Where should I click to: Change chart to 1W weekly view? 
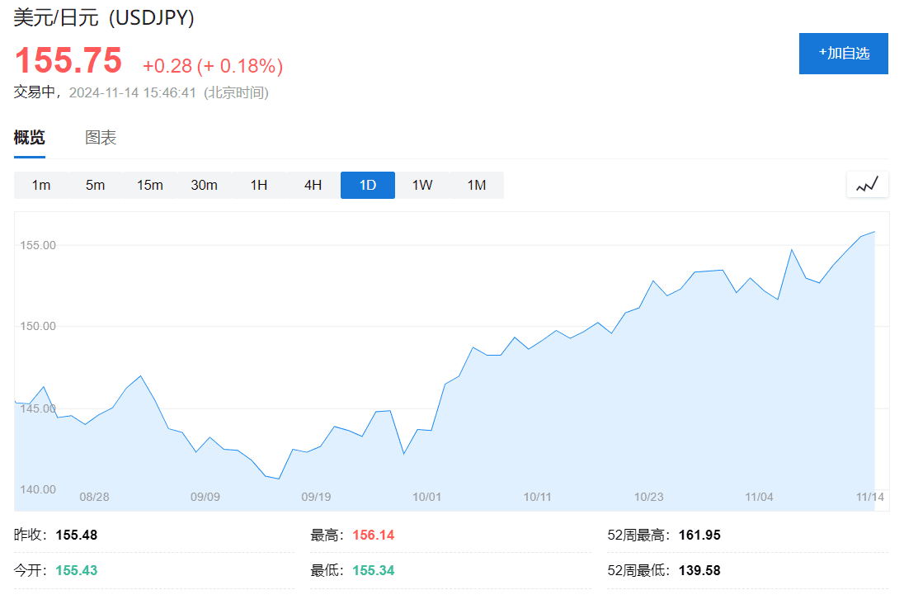pos(422,185)
